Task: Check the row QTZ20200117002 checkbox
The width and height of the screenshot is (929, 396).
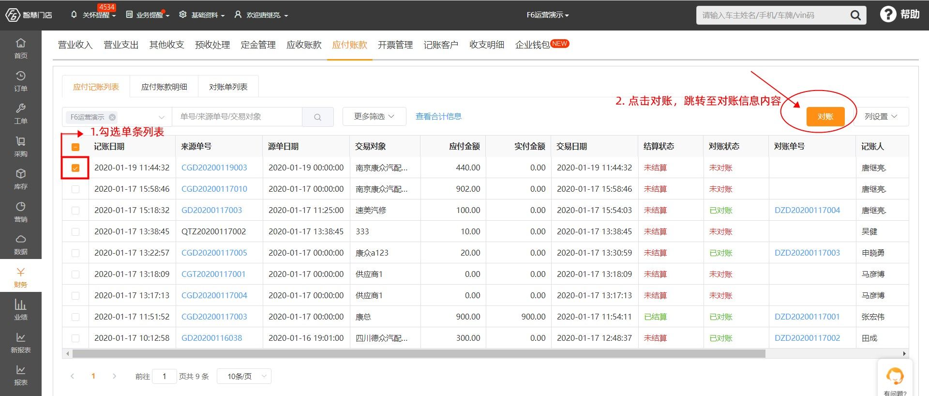Action: 75,232
